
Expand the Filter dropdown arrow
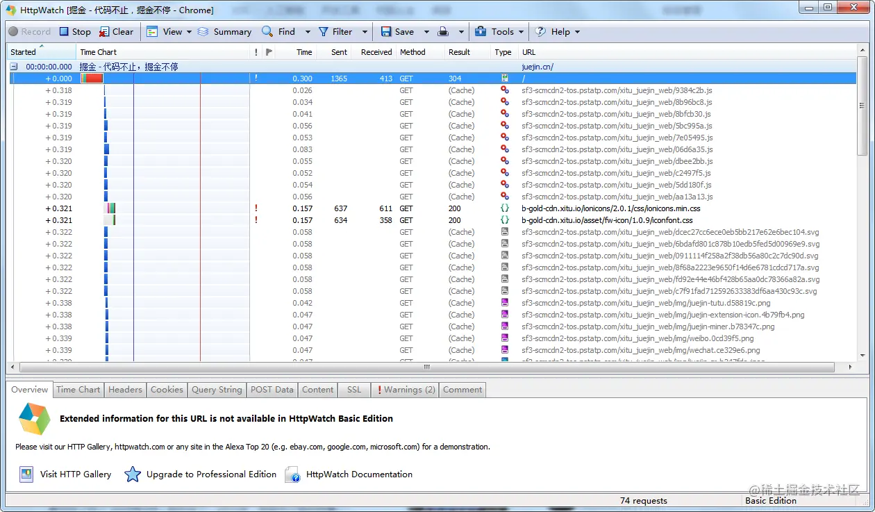pyautogui.click(x=365, y=31)
